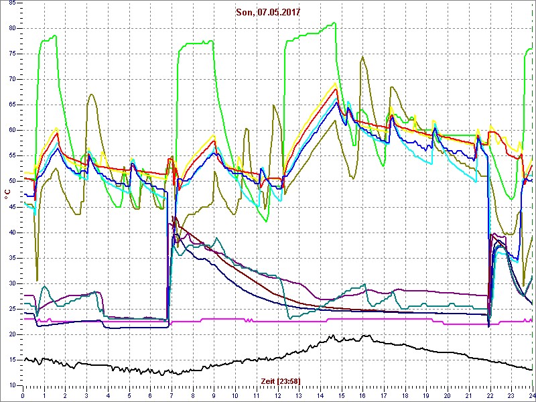536x402 pixels.
Task: Click the 'Zeit [23:58]' time axis label
Action: pyautogui.click(x=281, y=381)
